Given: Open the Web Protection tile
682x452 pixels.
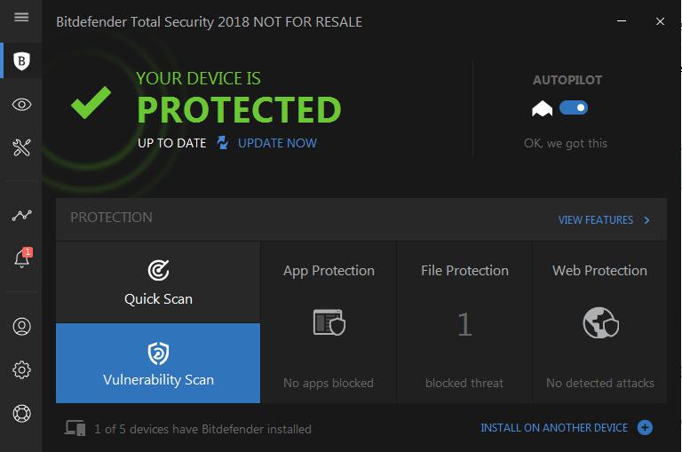Looking at the screenshot, I should pos(600,322).
